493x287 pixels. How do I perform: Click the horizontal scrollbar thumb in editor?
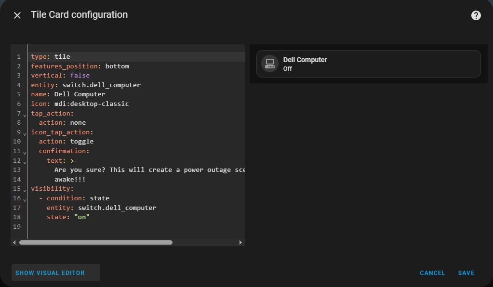96,242
